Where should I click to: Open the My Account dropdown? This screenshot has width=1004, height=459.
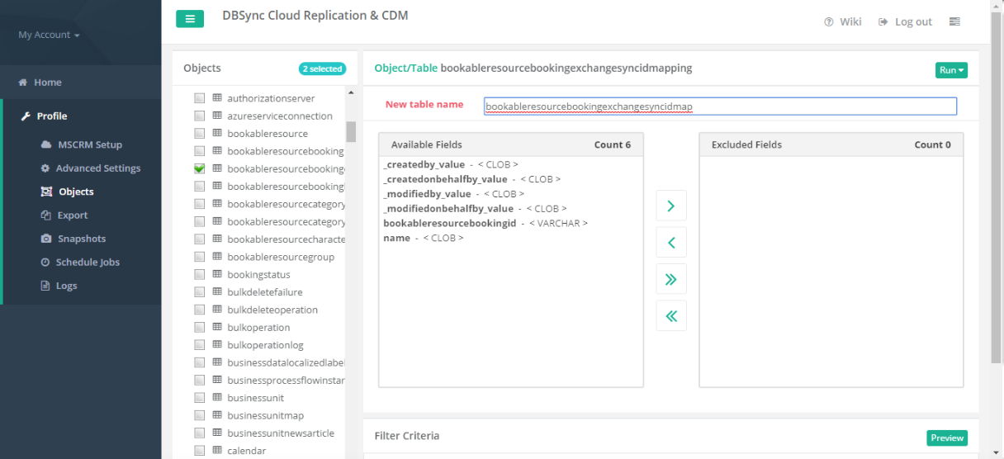49,35
